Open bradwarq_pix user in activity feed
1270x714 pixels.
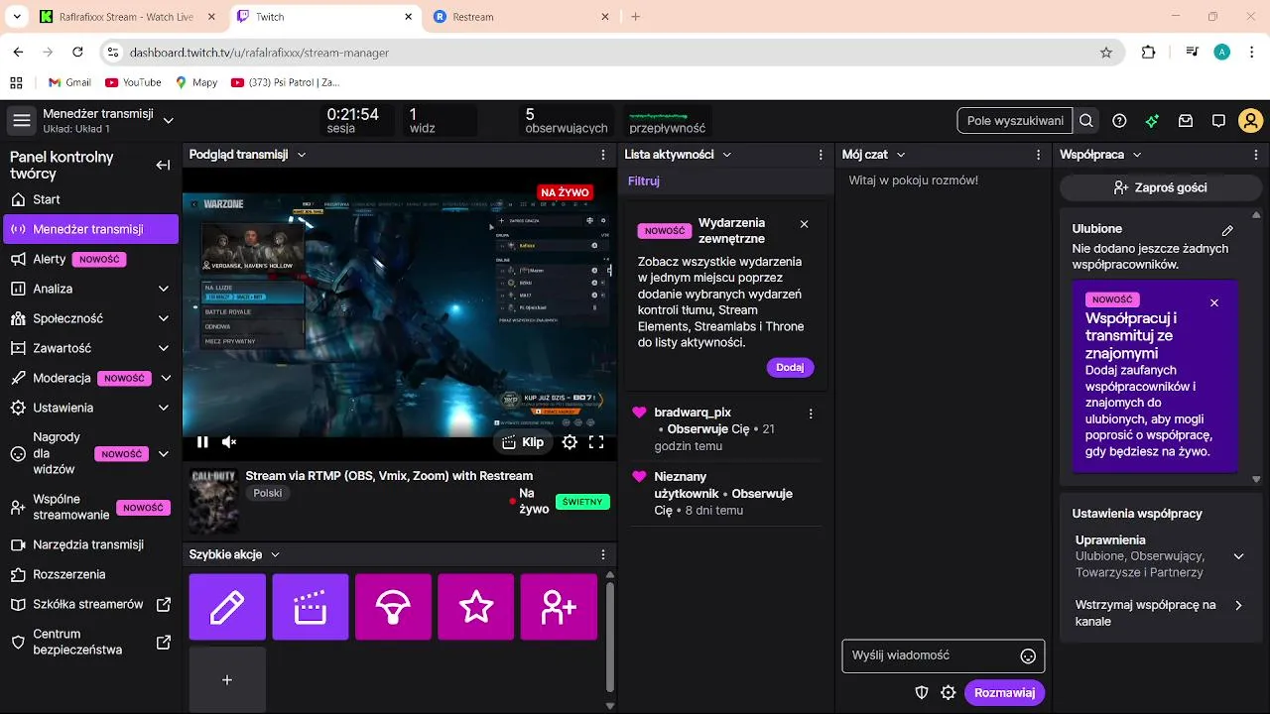693,413
